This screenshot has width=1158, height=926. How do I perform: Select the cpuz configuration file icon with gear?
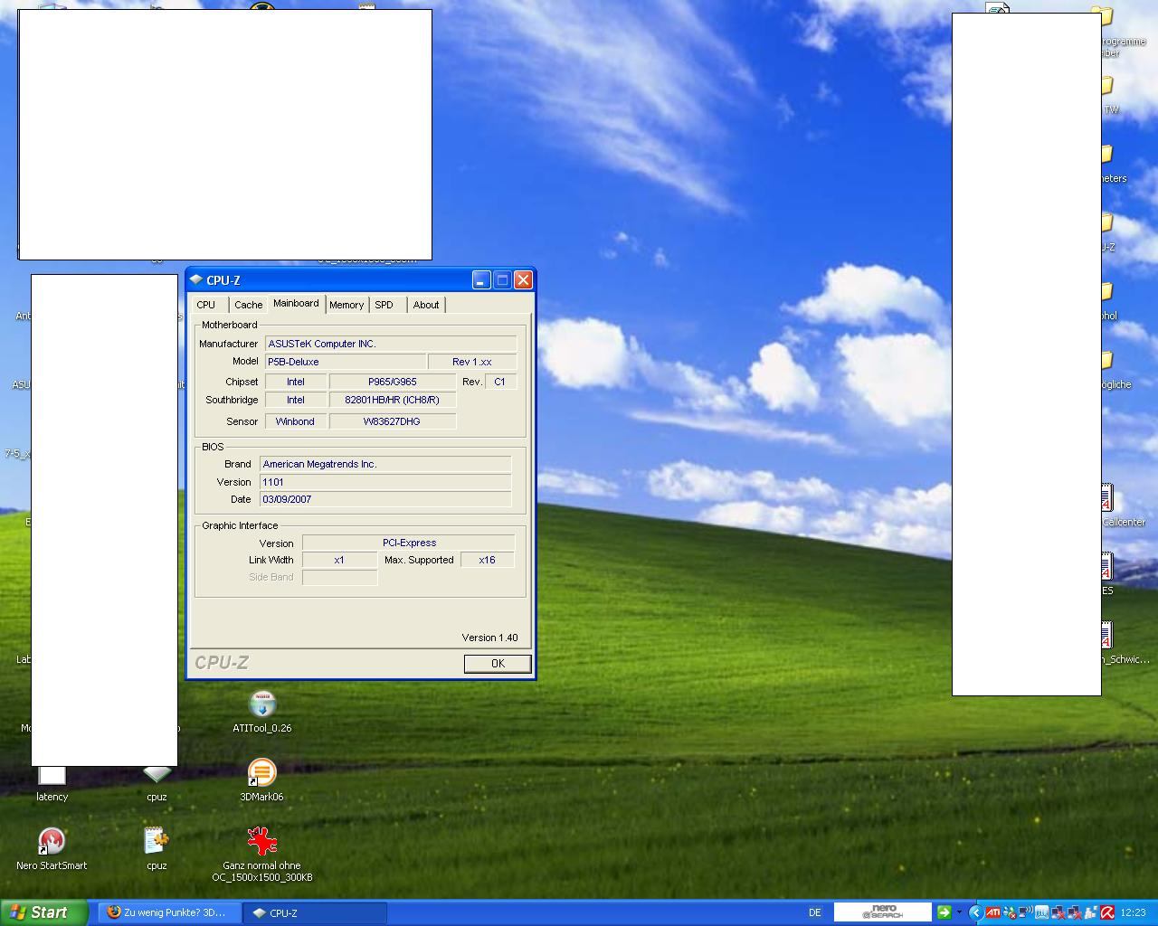[x=157, y=849]
